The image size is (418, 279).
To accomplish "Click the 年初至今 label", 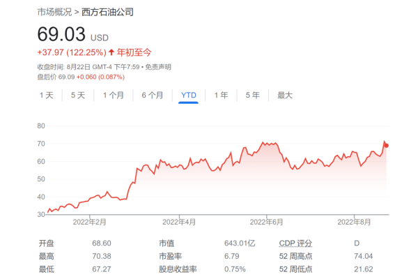I will point(134,52).
